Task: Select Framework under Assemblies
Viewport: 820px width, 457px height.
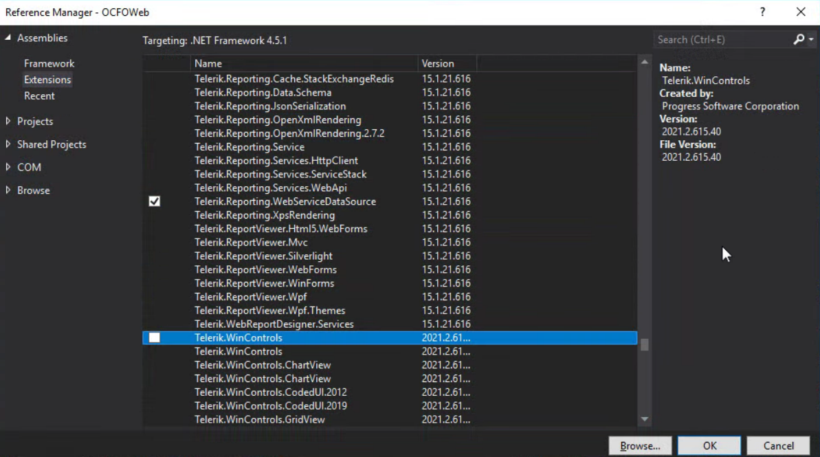Action: click(49, 63)
